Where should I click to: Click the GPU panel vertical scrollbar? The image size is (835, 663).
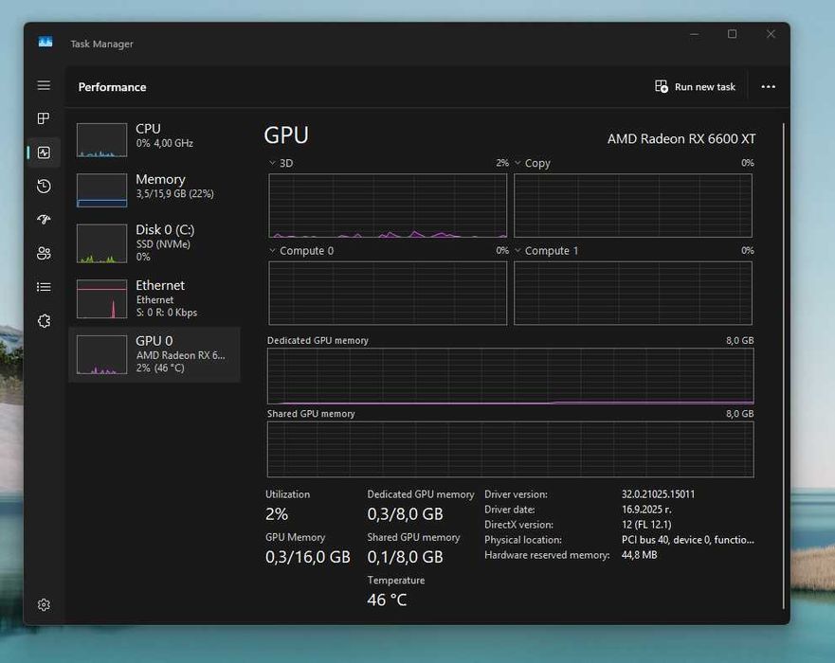coord(783,367)
